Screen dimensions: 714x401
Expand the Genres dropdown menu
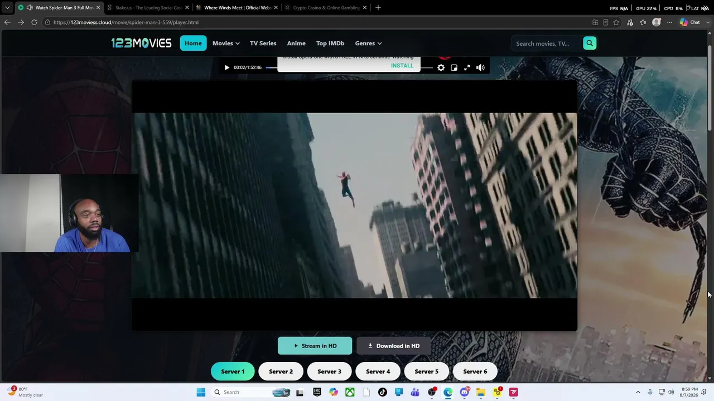pos(368,43)
